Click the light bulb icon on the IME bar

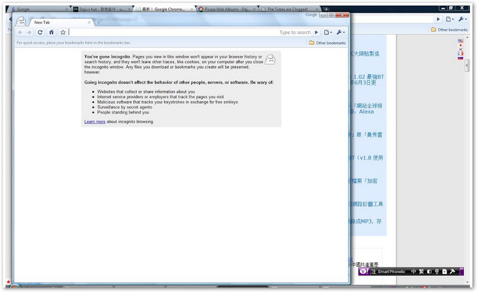pyautogui.click(x=437, y=272)
